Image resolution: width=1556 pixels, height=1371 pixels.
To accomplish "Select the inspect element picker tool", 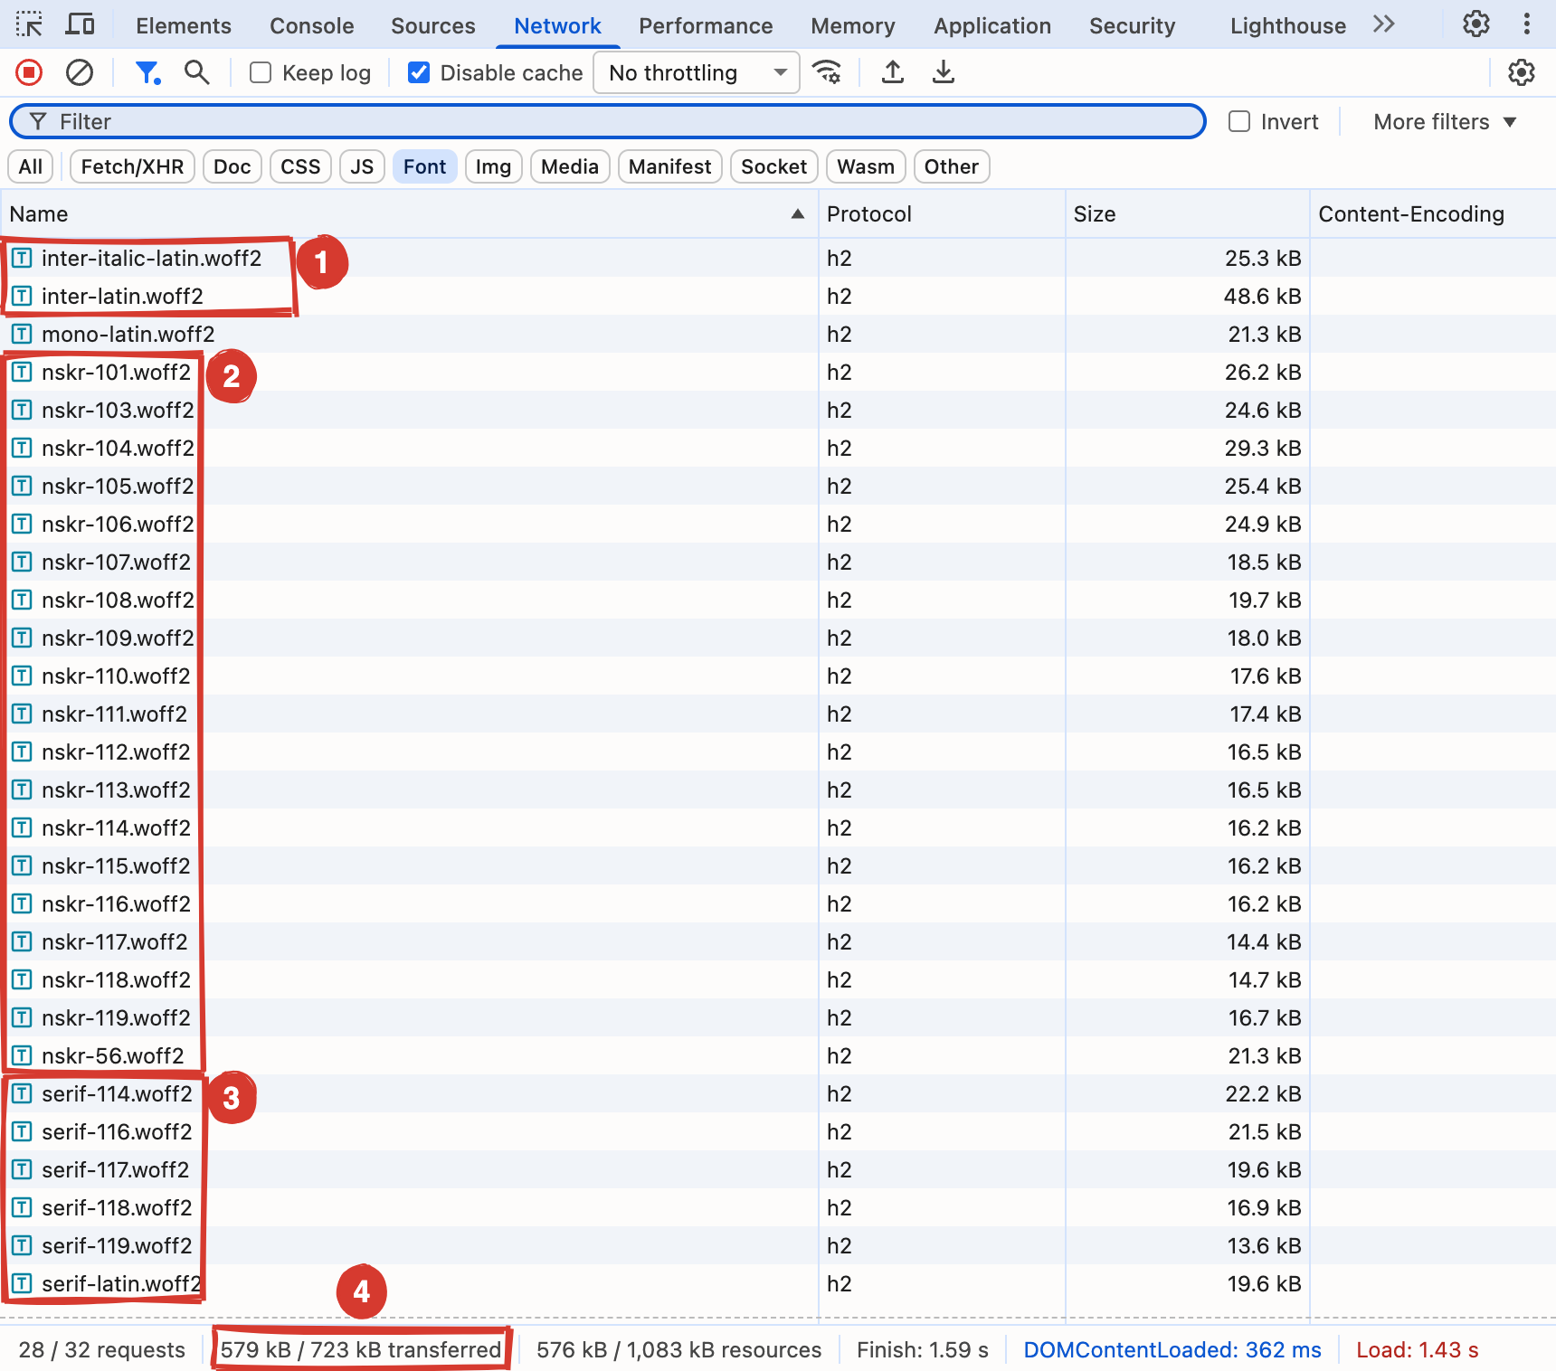I will (29, 24).
